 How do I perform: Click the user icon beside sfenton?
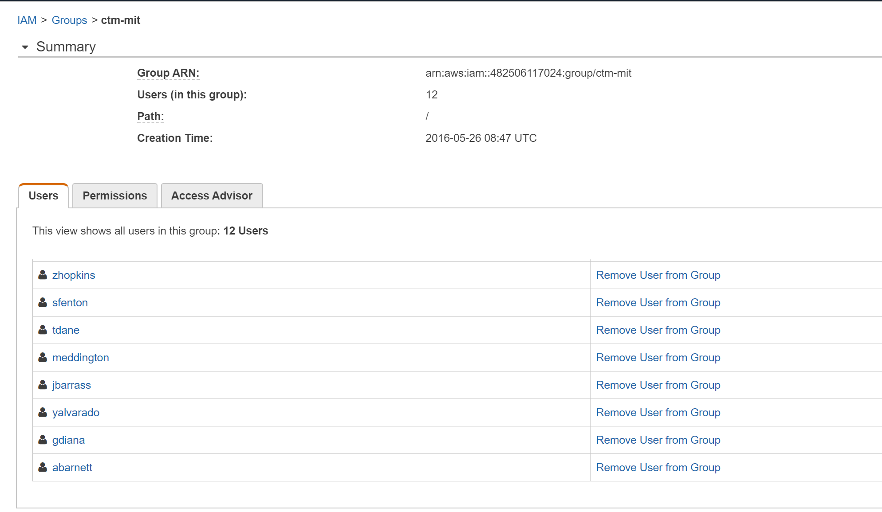(43, 302)
